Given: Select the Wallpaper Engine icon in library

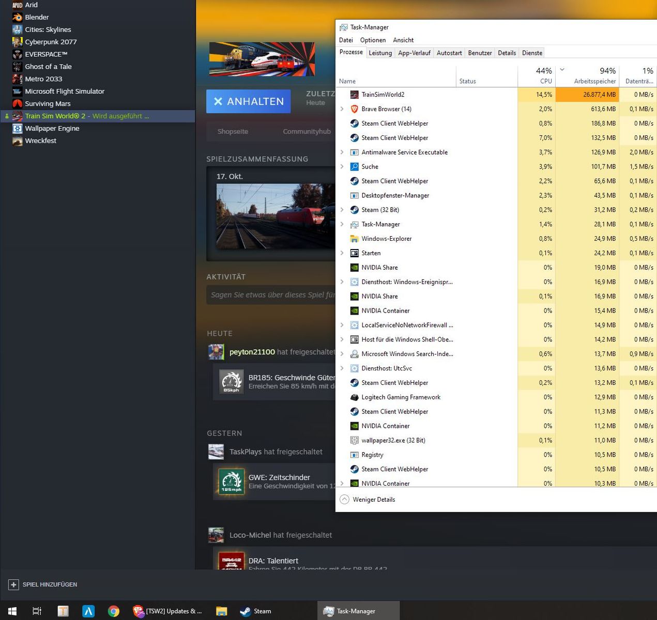Looking at the screenshot, I should [18, 128].
